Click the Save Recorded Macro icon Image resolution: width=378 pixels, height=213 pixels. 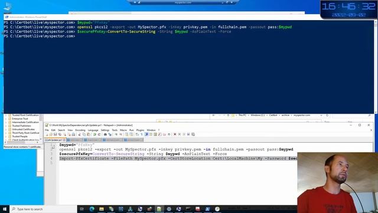(193, 134)
